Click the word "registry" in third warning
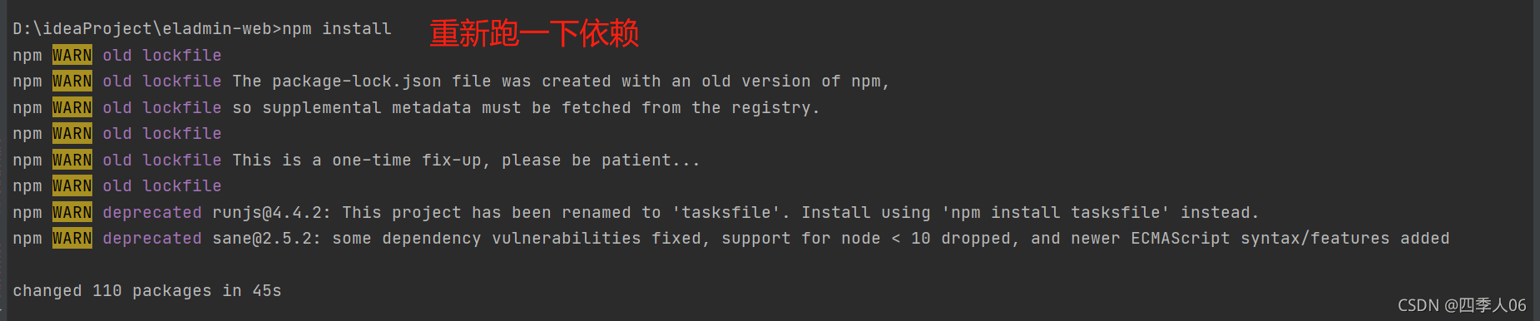The width and height of the screenshot is (1540, 321). [x=771, y=108]
